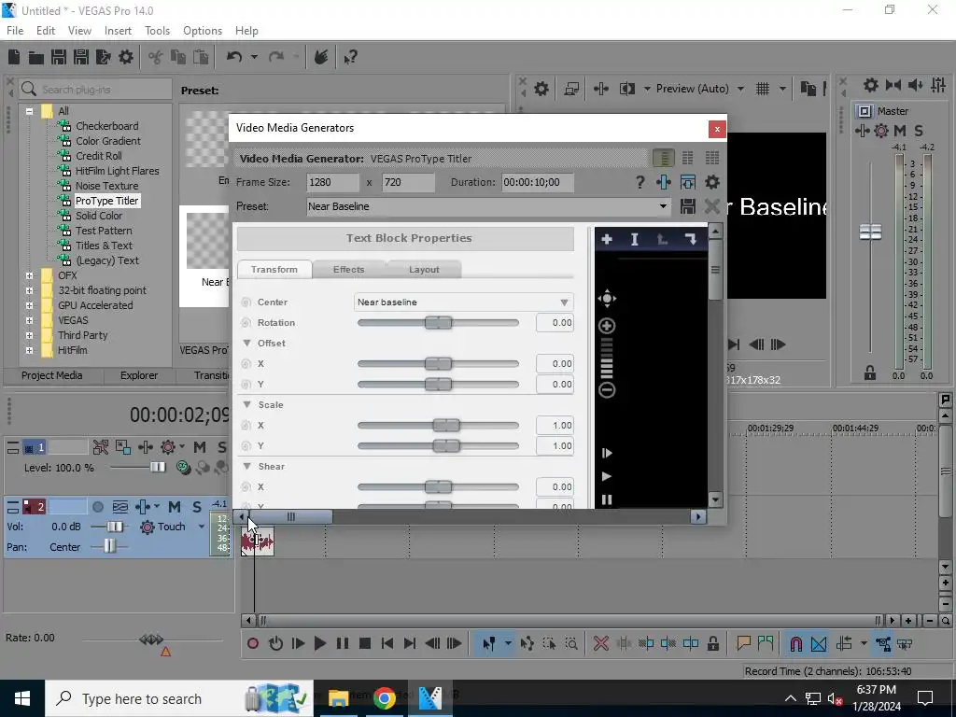Screen dimensions: 956x717
Task: Click the ProType zoom in plus icon
Action: click(x=607, y=326)
